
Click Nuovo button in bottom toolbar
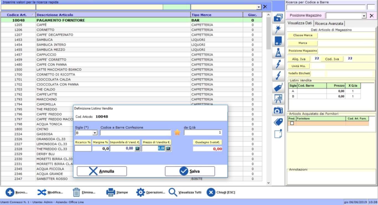tap(17, 192)
